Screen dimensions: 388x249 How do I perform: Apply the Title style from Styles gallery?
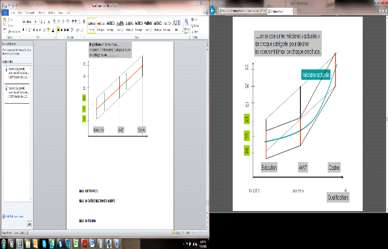point(176,26)
